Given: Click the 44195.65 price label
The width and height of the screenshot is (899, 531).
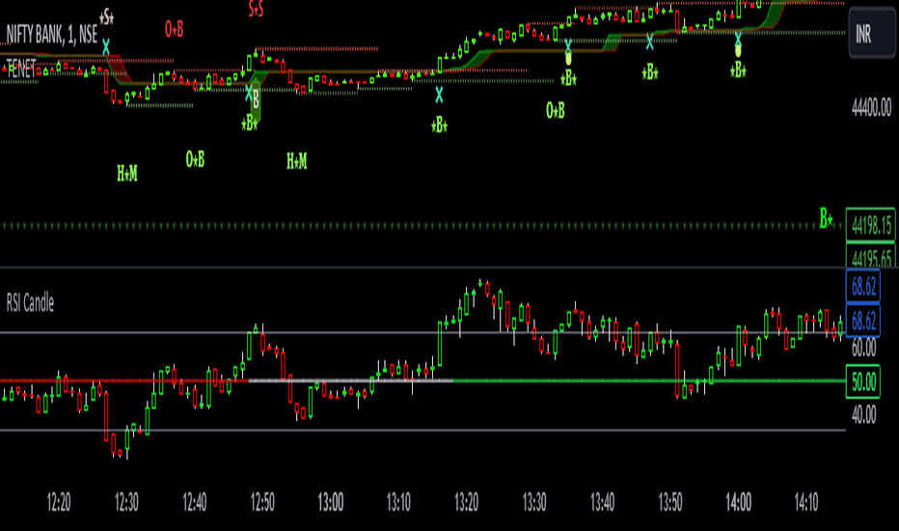Looking at the screenshot, I should point(870,256).
